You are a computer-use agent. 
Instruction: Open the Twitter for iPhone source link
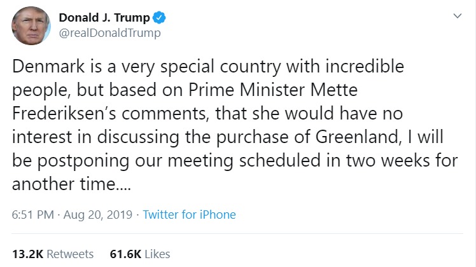(189, 215)
